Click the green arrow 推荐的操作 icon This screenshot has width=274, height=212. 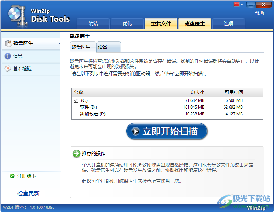coord(76,154)
